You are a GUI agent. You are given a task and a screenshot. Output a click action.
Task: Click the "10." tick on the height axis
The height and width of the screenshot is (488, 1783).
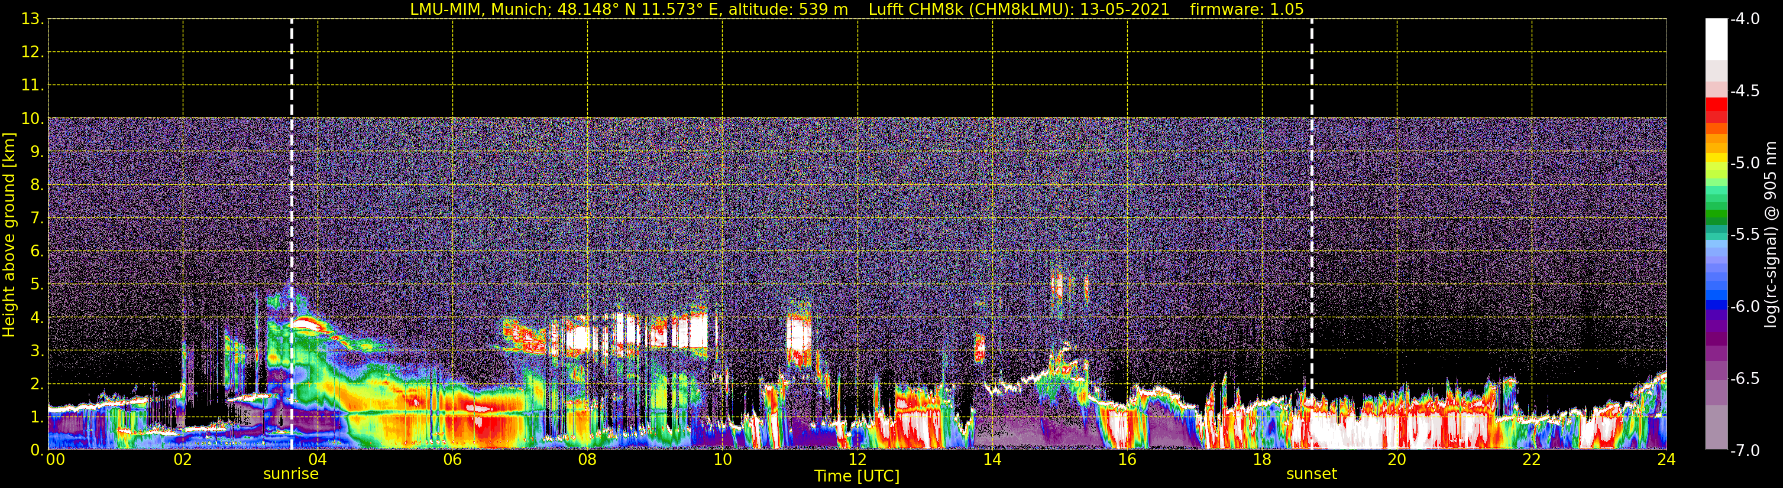33,119
